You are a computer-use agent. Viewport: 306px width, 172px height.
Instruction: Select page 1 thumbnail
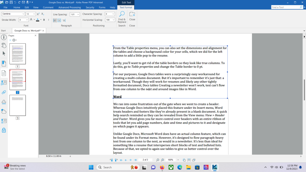[18, 54]
